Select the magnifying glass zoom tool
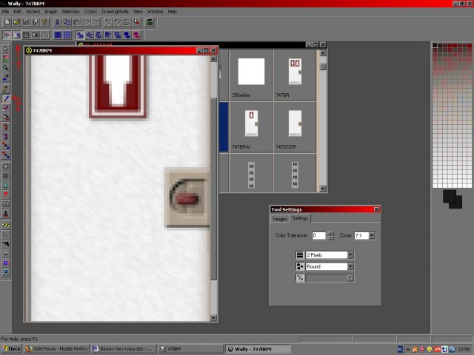This screenshot has height=355, width=474. click(x=6, y=68)
